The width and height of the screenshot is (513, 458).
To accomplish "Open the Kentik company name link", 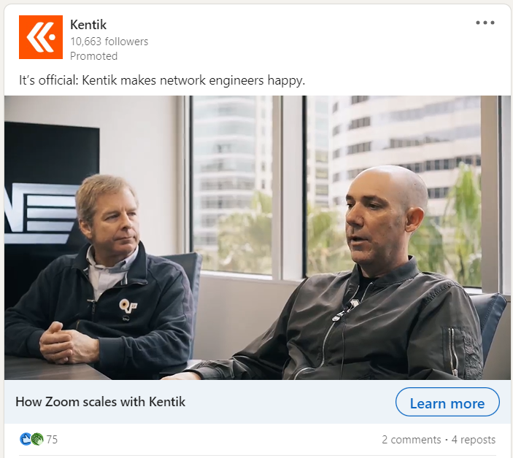I will tap(88, 25).
